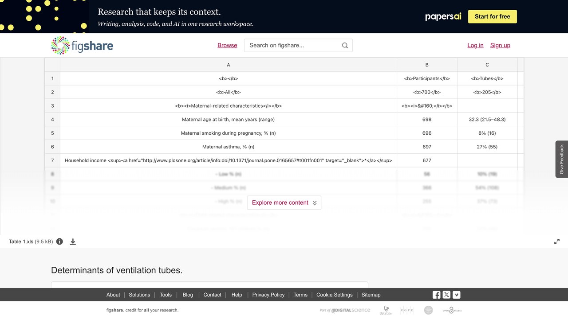Click the Digital Science logo in footer

point(345,310)
